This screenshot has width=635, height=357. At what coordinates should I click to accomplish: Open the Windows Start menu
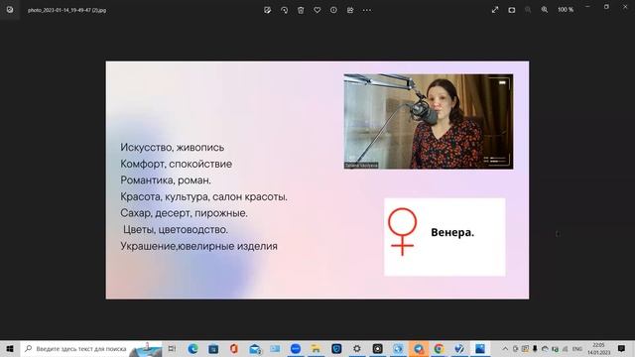[x=10, y=348]
